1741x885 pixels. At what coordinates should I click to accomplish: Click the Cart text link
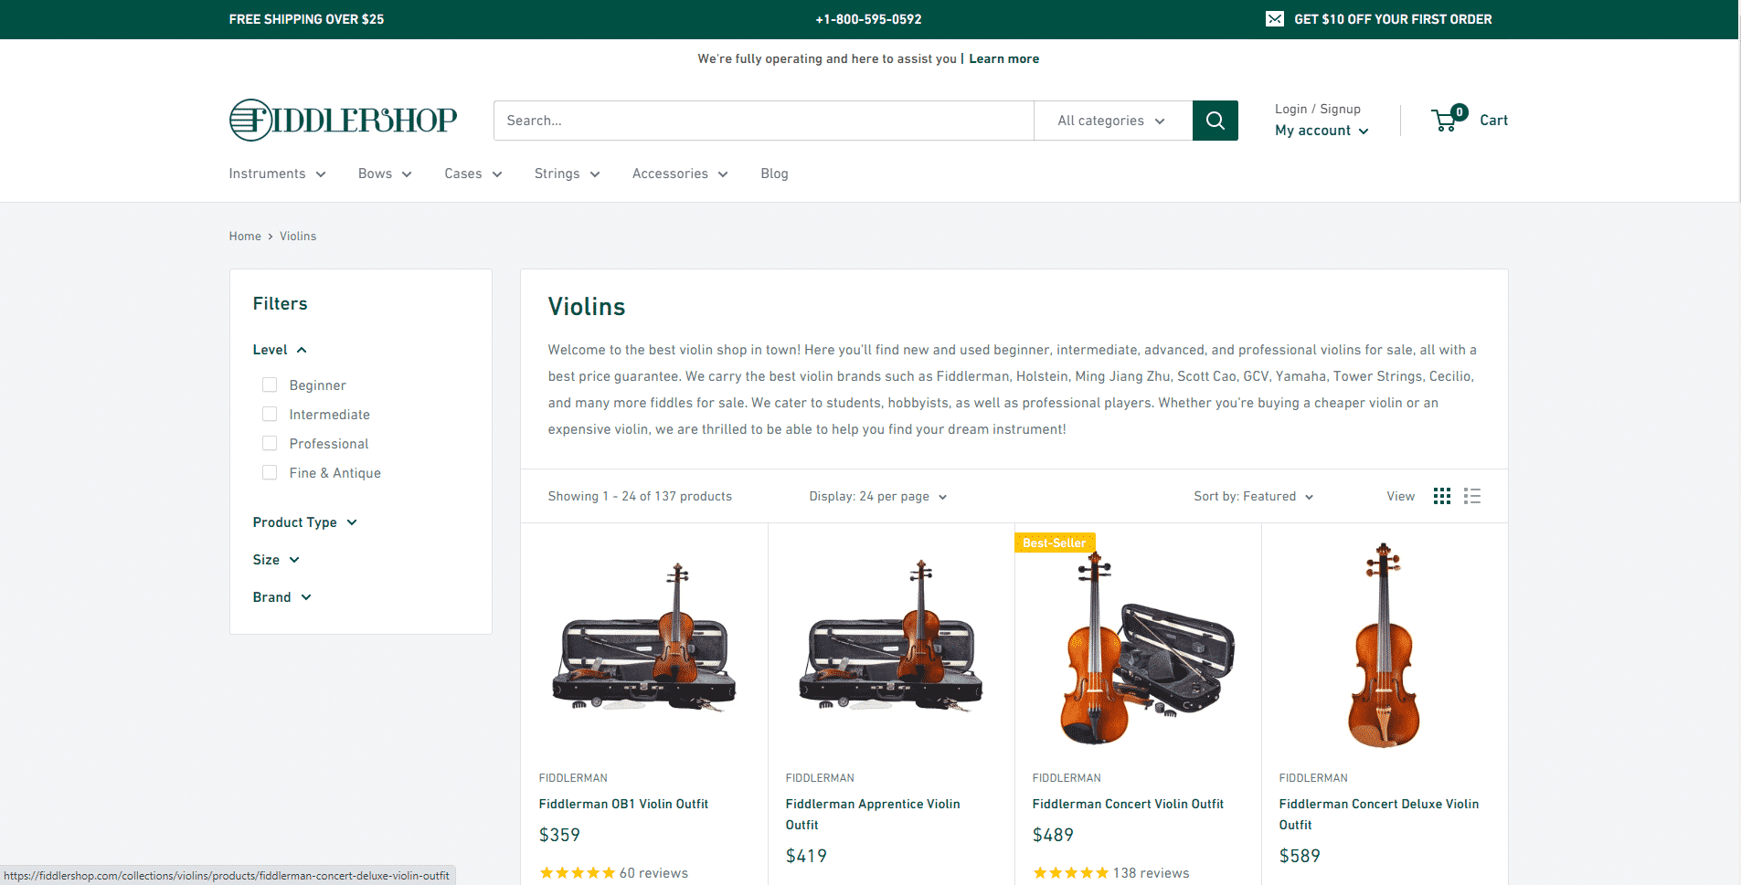pyautogui.click(x=1493, y=120)
